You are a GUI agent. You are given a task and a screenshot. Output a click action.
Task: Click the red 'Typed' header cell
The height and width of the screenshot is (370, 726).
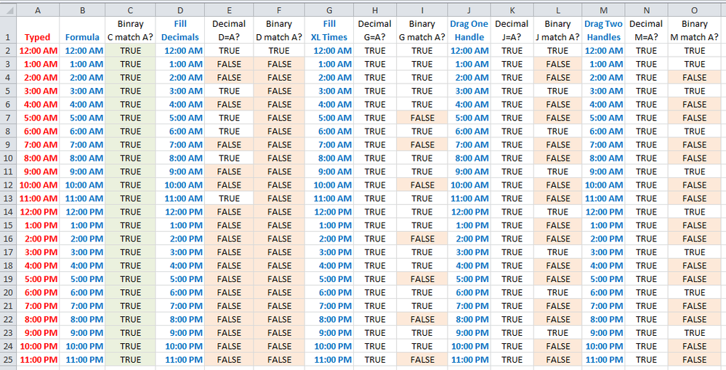tap(38, 31)
